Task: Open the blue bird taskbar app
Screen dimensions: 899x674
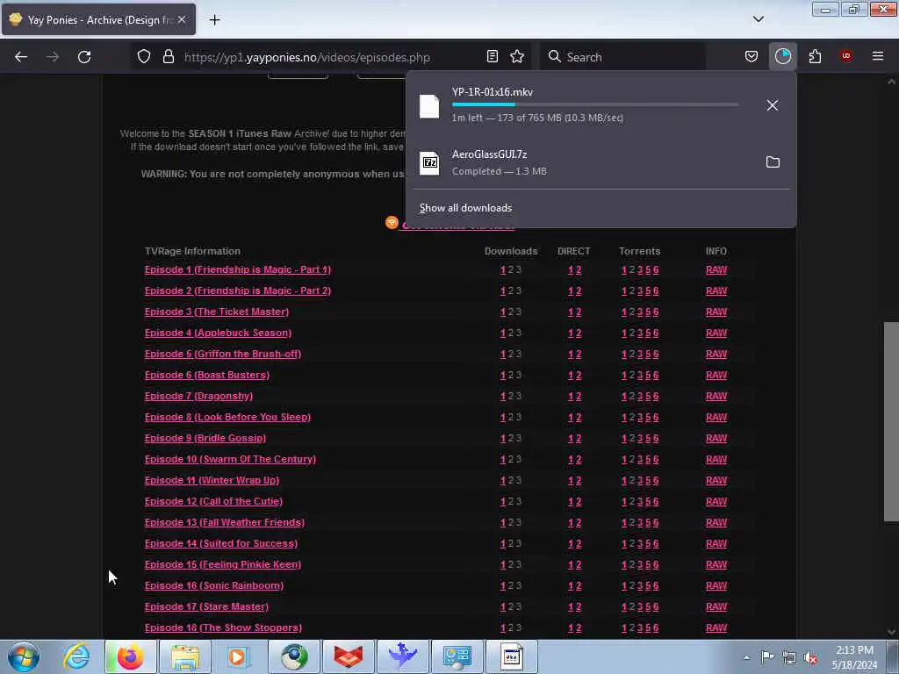Action: click(402, 656)
